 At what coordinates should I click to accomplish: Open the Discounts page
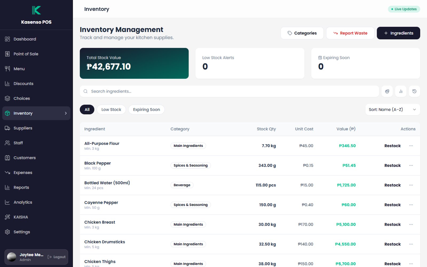(36, 84)
